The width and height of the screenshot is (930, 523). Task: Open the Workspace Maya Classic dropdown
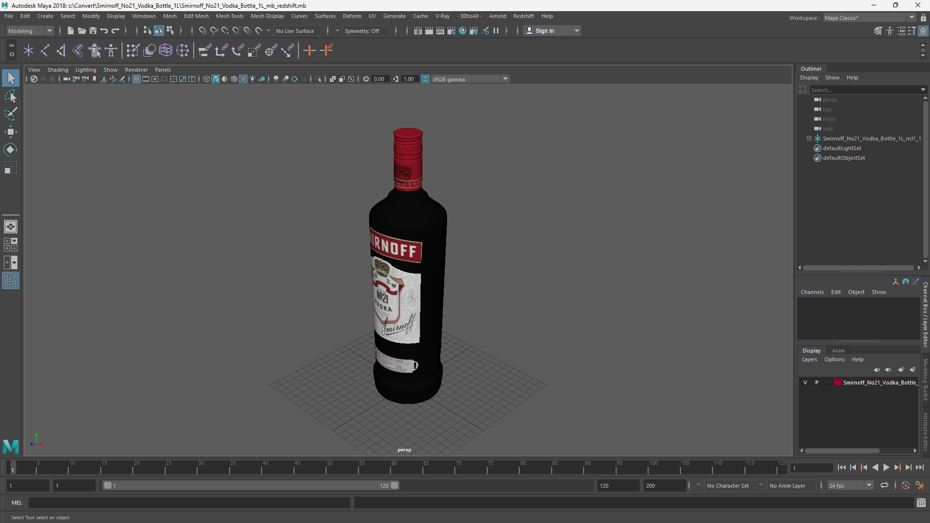(x=869, y=17)
